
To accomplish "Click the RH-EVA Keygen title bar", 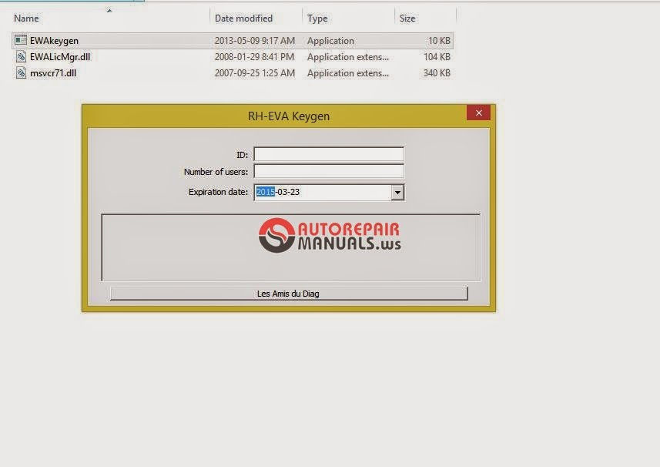I will click(x=289, y=116).
